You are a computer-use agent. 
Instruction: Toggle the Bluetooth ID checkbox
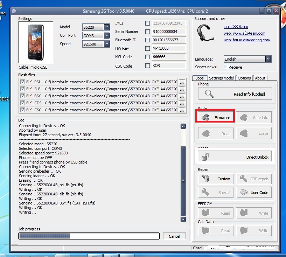point(147,40)
